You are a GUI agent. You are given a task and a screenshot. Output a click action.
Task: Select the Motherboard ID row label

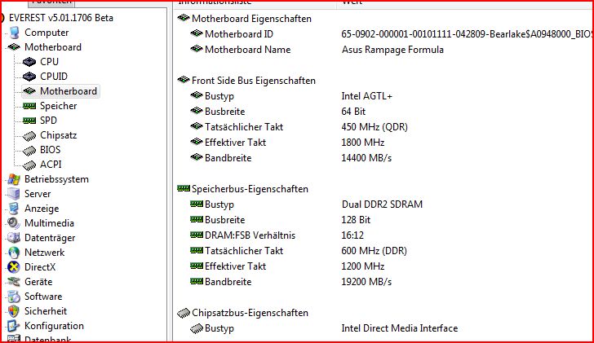pos(238,34)
